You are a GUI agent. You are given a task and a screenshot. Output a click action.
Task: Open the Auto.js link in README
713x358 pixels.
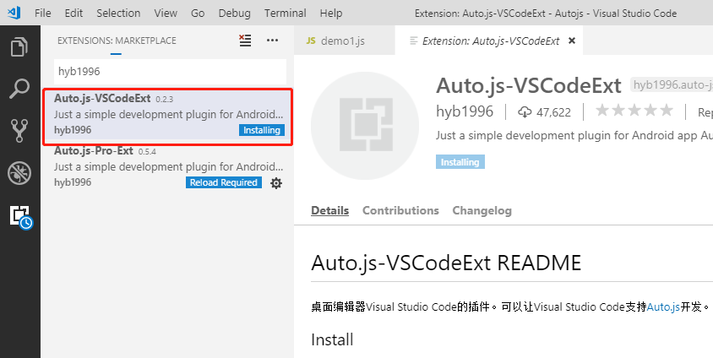(x=663, y=307)
